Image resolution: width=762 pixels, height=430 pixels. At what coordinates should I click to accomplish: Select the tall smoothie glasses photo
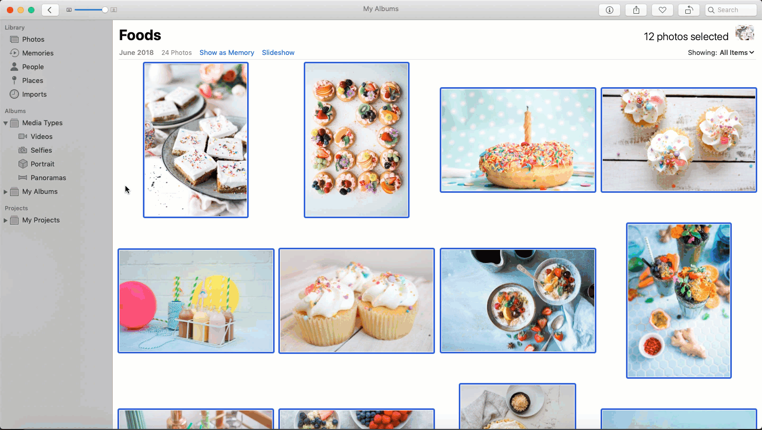click(679, 301)
